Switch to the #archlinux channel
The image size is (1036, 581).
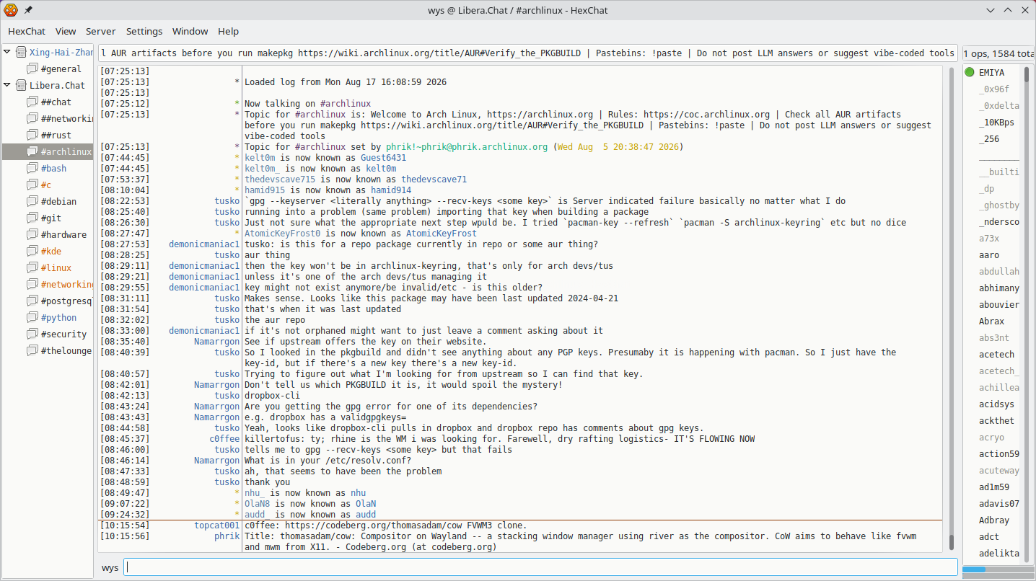point(48,151)
